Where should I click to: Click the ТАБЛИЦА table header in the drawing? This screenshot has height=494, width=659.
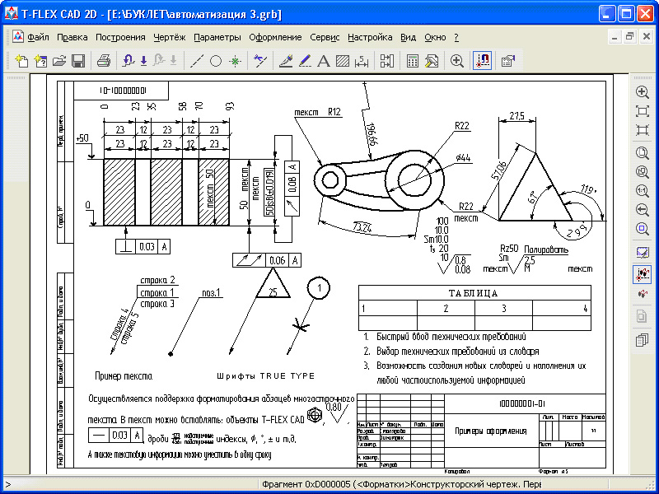click(x=473, y=293)
